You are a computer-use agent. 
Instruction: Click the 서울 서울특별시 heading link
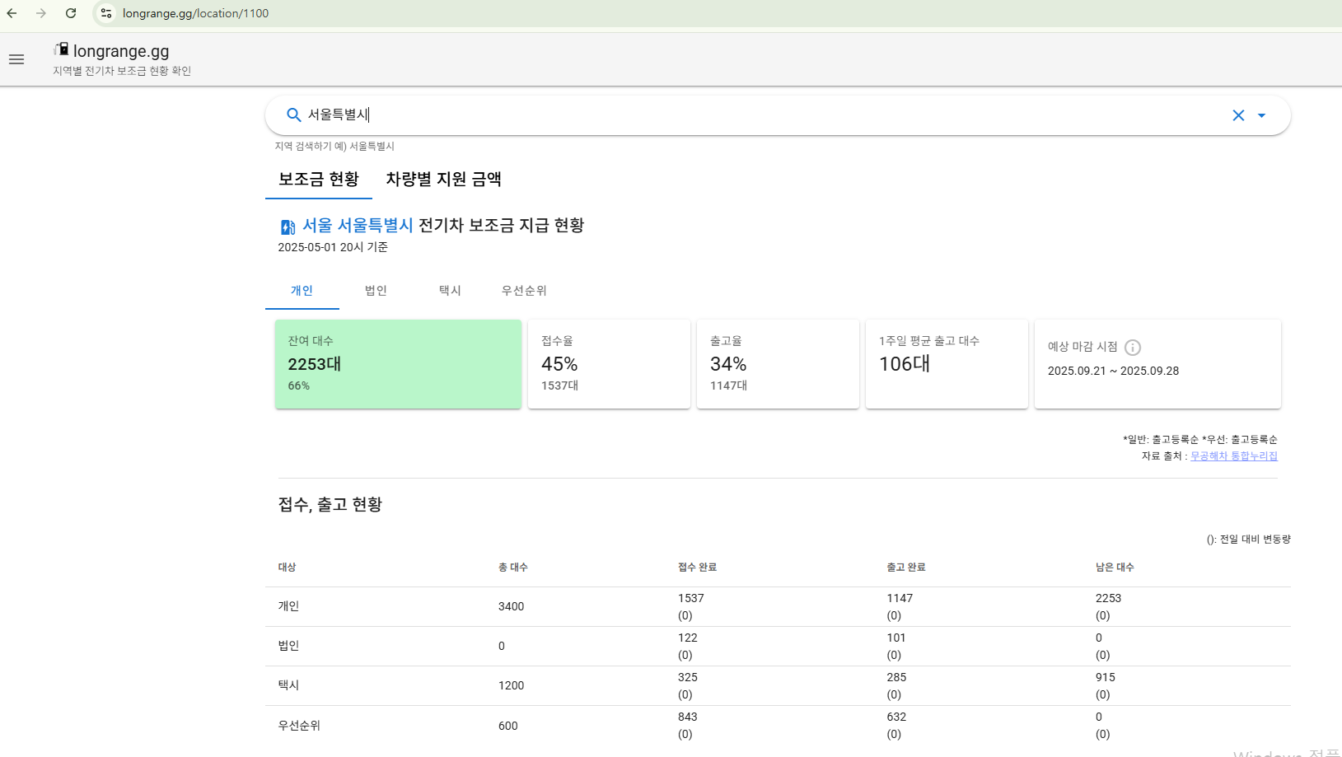pyautogui.click(x=358, y=225)
